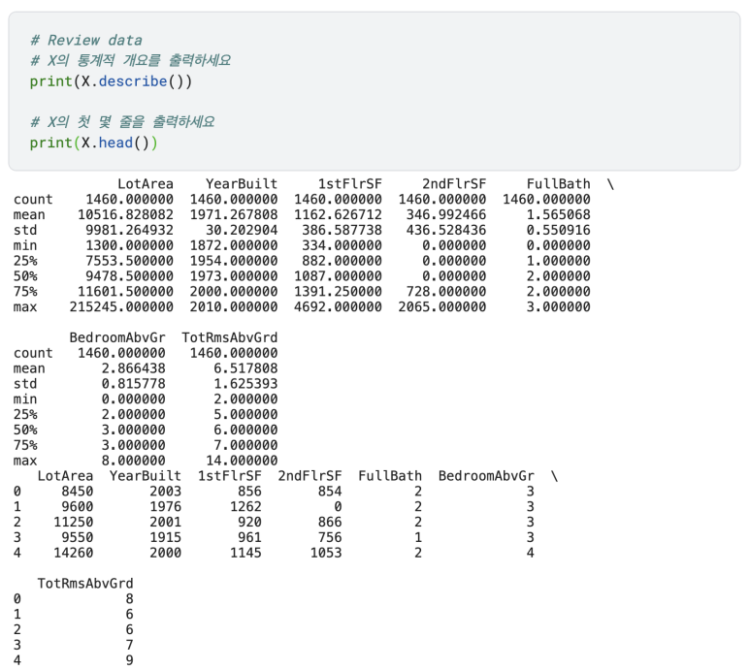Click the TotRmsAbvGrd max 14.000000
750x670 pixels.
pos(242,461)
